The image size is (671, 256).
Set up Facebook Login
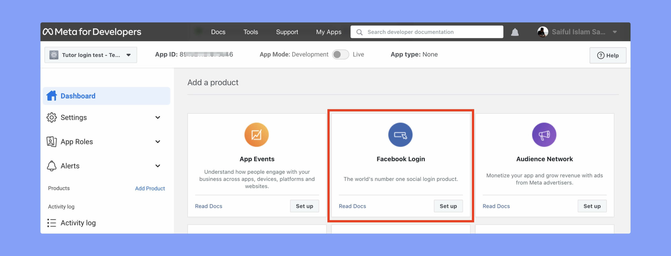448,206
